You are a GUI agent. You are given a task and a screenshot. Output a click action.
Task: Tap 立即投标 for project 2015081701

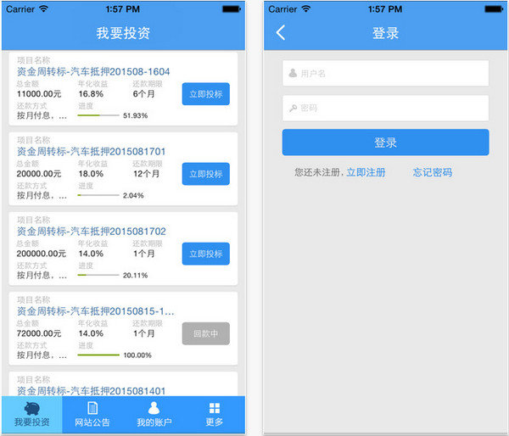click(x=206, y=174)
